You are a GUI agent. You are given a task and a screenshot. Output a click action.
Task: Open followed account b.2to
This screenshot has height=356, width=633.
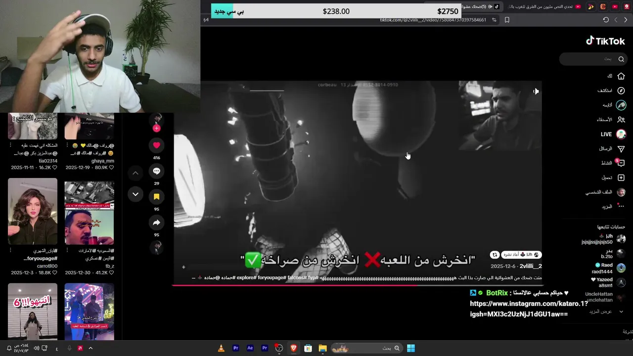(x=613, y=254)
